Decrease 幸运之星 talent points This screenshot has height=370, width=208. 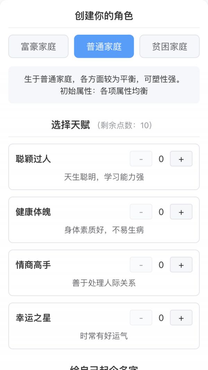click(x=141, y=318)
